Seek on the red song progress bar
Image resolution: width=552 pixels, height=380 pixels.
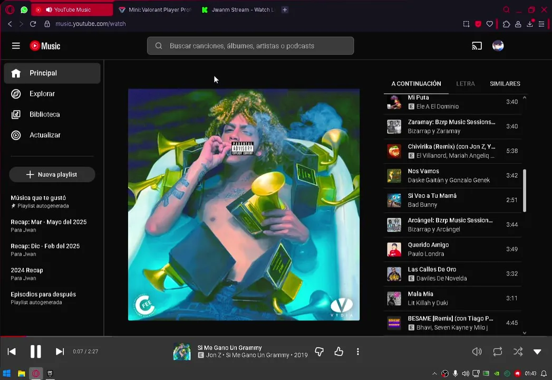pyautogui.click(x=13, y=336)
